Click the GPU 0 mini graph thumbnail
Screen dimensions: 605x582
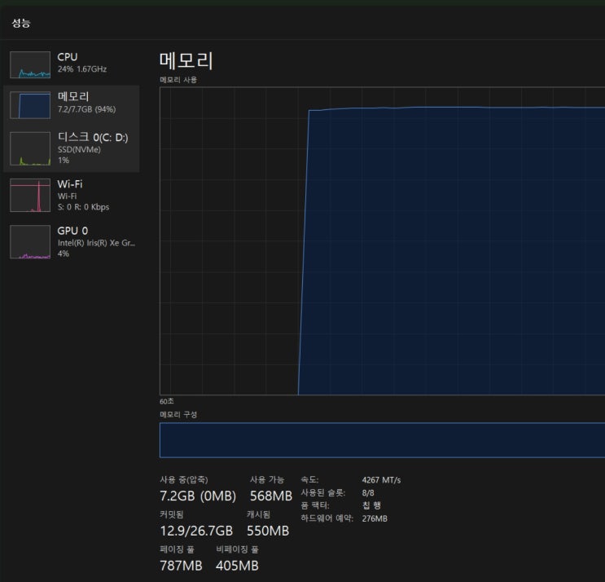coord(30,242)
